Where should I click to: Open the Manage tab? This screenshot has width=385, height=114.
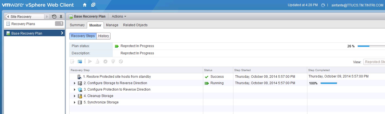click(112, 25)
